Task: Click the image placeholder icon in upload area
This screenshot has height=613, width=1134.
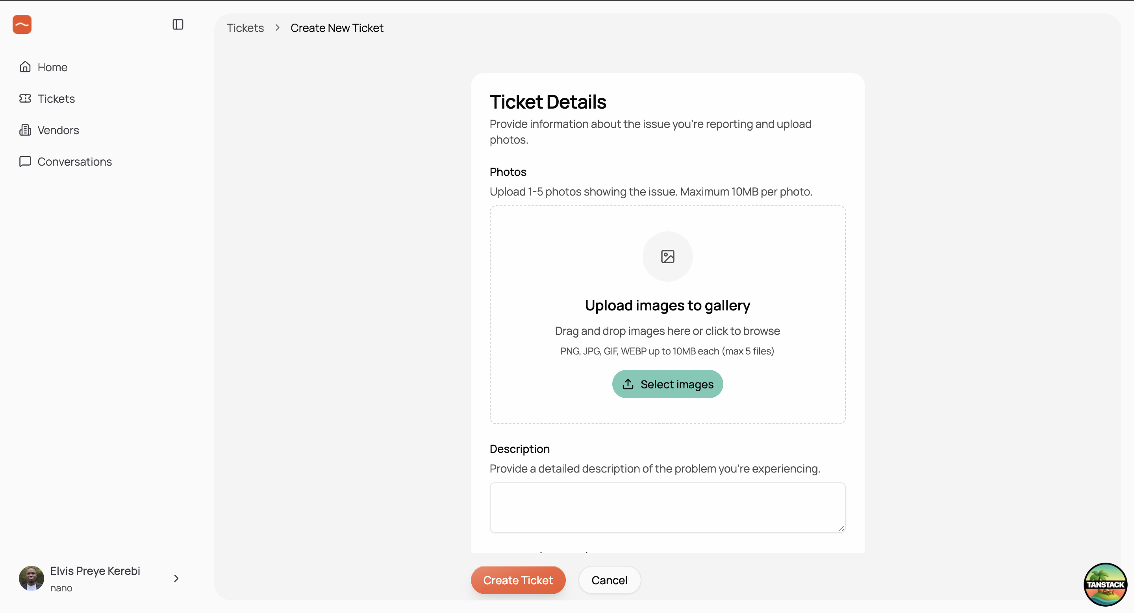Action: [667, 257]
